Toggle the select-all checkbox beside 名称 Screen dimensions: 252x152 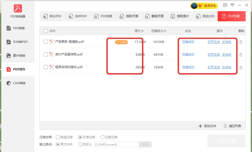tap(46, 31)
